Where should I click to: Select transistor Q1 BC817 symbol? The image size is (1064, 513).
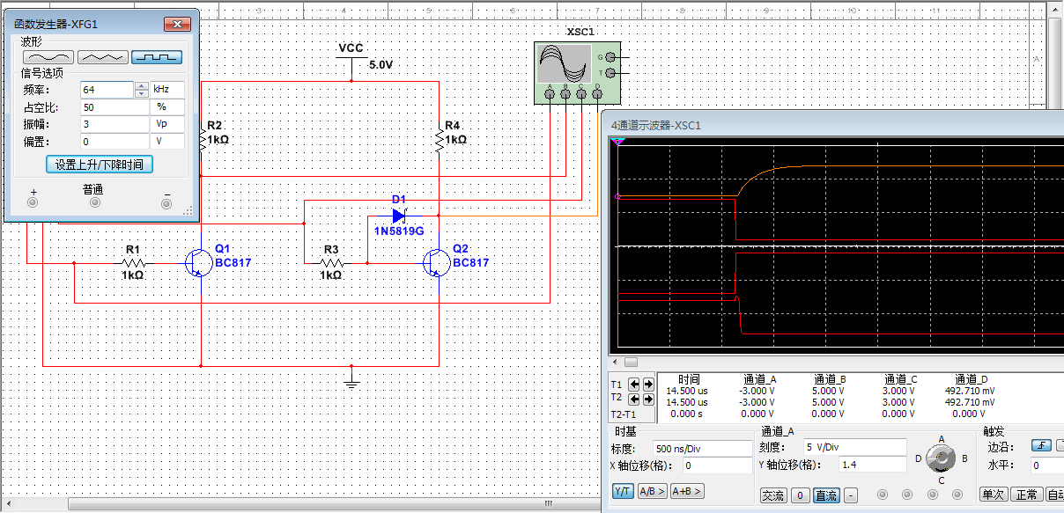click(198, 262)
